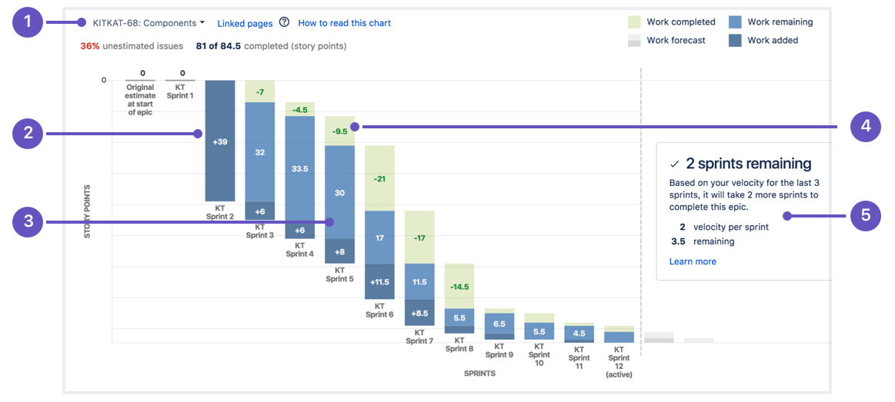Viewport: 895px width, 402px height.
Task: Click the Work forecast legend swatch
Action: point(634,41)
